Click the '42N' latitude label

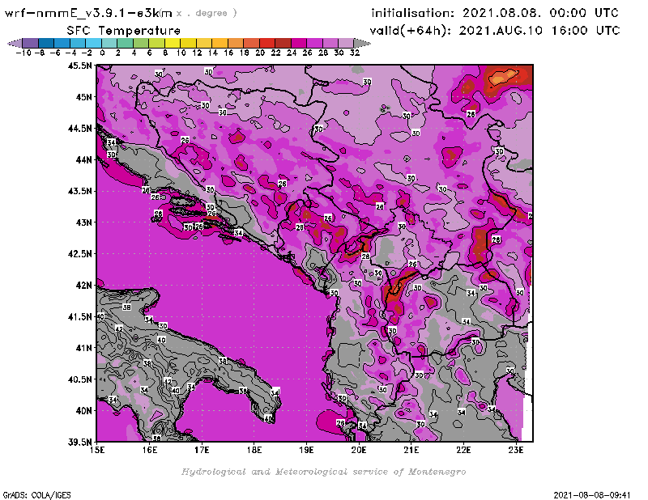[83, 285]
